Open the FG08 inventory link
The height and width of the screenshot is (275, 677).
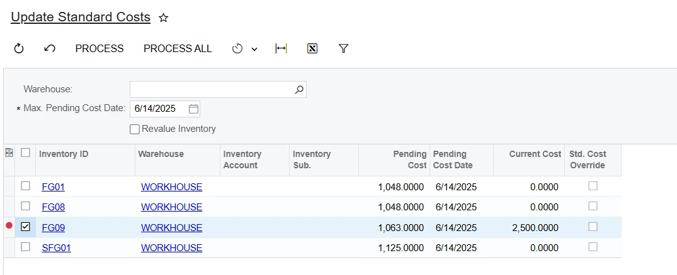click(x=53, y=207)
